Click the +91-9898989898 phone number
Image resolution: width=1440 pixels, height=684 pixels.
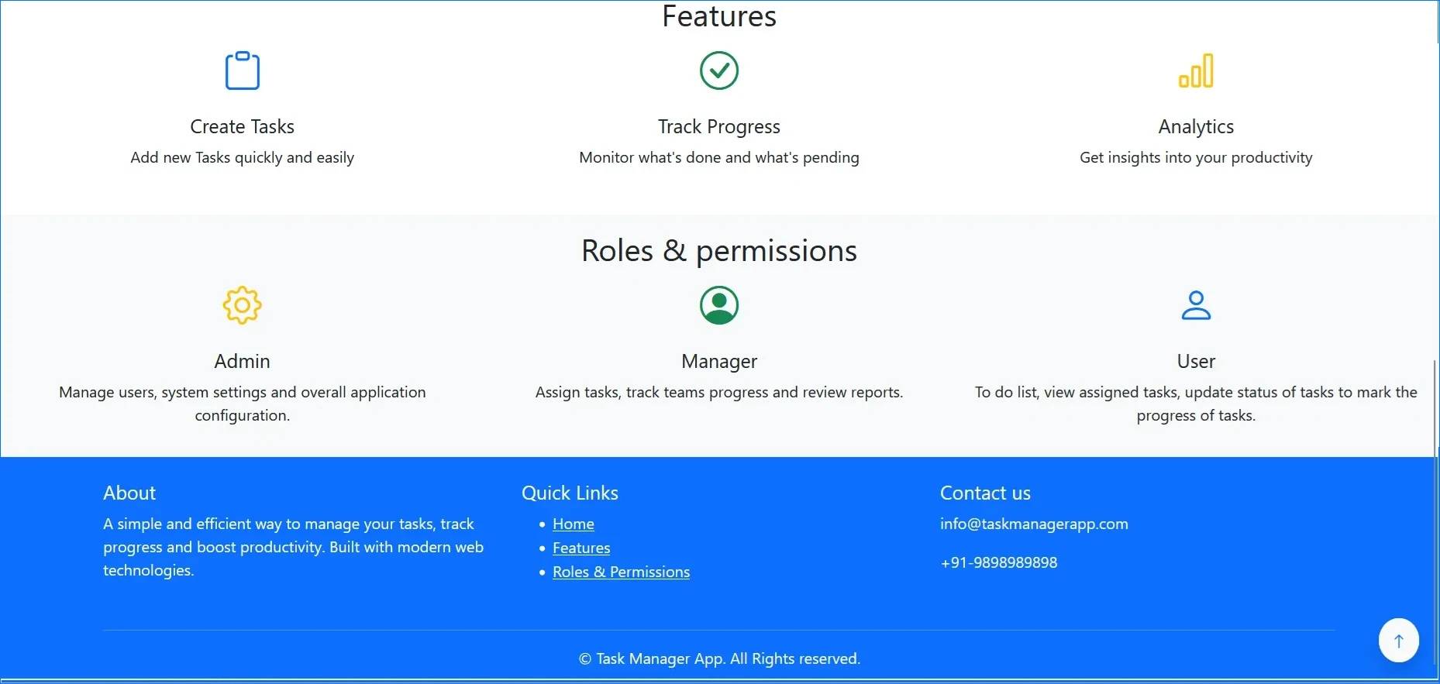click(x=998, y=563)
